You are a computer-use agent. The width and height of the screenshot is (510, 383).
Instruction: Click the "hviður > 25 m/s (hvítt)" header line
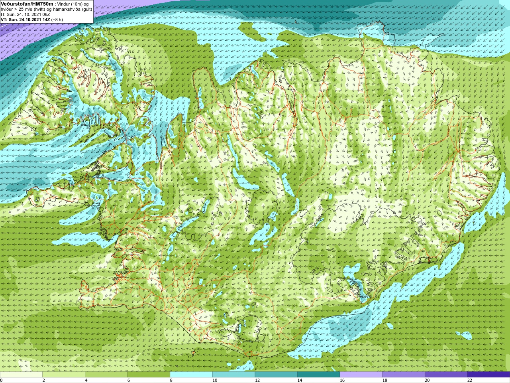24,9
